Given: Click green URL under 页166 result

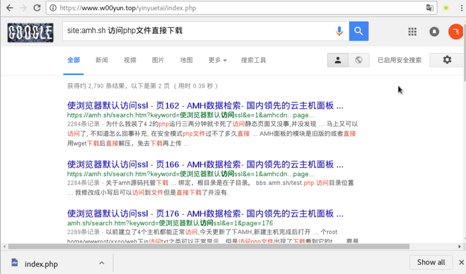Looking at the screenshot, I should coord(191,174).
